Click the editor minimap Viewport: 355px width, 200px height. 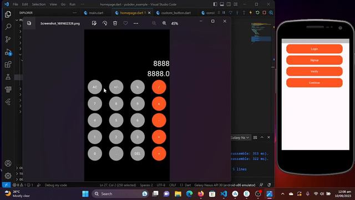pos(261,33)
